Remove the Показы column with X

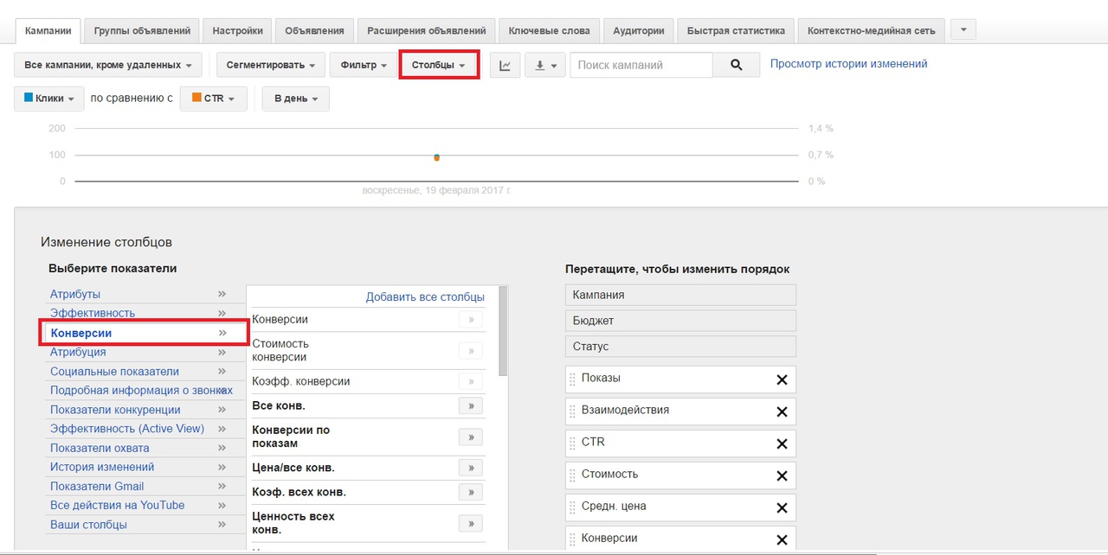782,380
